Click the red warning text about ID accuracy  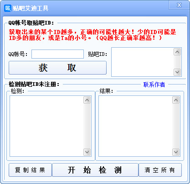pos(92,35)
